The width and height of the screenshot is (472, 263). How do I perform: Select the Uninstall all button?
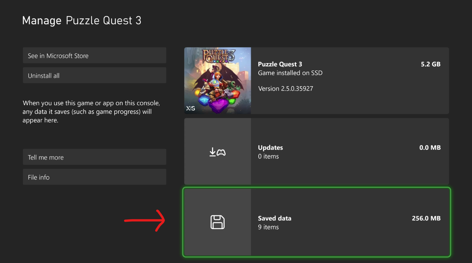coord(94,75)
